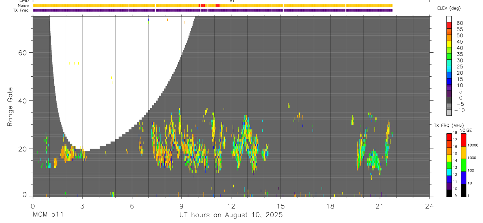
Task: Click the red section of the top Noise strip
Action: coord(218,6)
